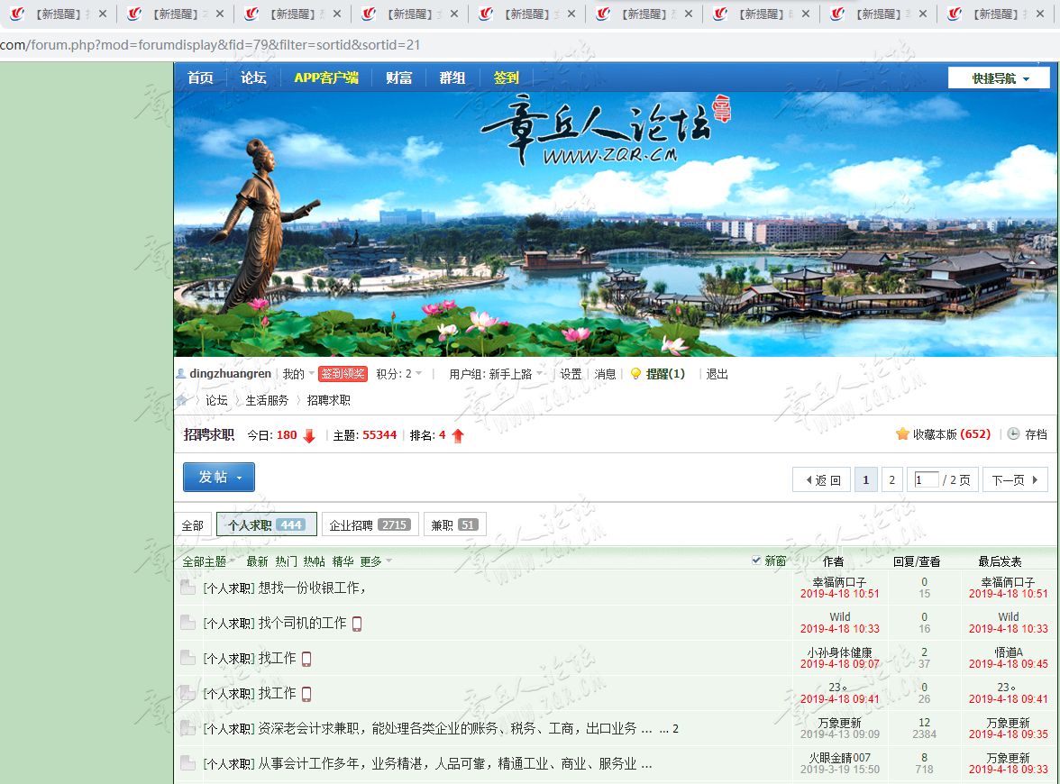Click folder icon of 找个司机的工作 thread
The height and width of the screenshot is (784, 1060).
coord(187,624)
